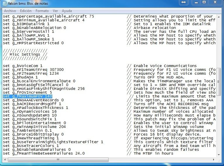Click the comment Set to 1 enables the IDM datalink

(x=169, y=24)
